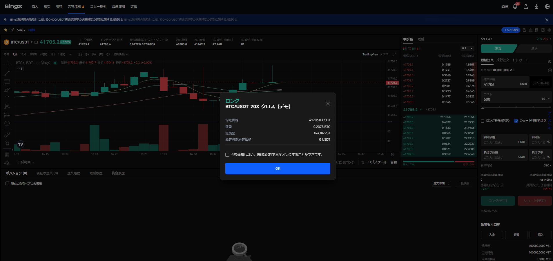
Task: Dismiss the announcement banner
Action: [x=547, y=20]
